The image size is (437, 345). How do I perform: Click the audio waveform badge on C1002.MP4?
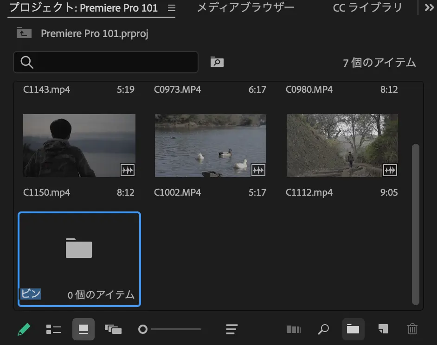258,170
